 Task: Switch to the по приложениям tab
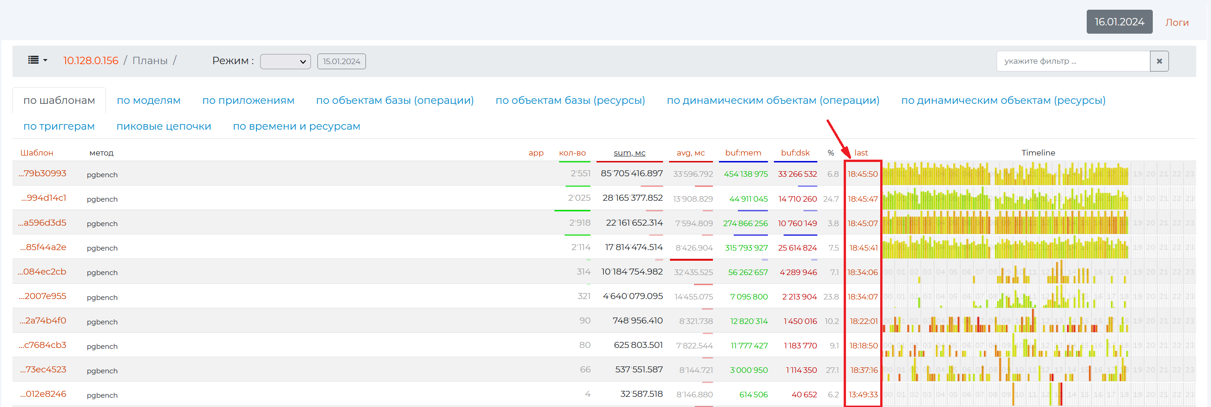248,101
